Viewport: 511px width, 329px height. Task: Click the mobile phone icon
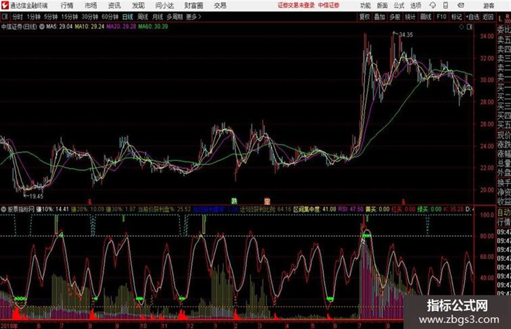pos(446,5)
